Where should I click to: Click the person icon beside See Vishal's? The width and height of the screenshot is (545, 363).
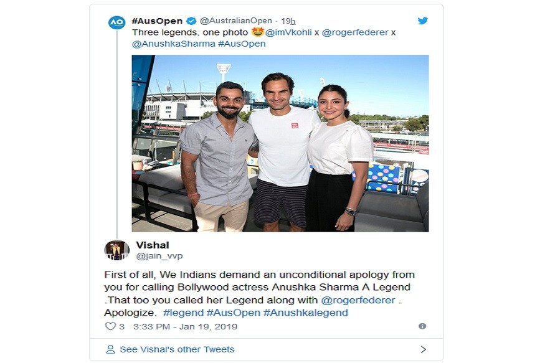(110, 349)
